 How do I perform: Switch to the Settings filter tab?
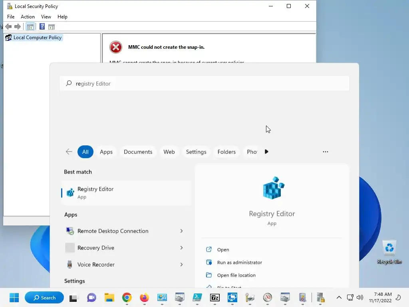(x=196, y=152)
